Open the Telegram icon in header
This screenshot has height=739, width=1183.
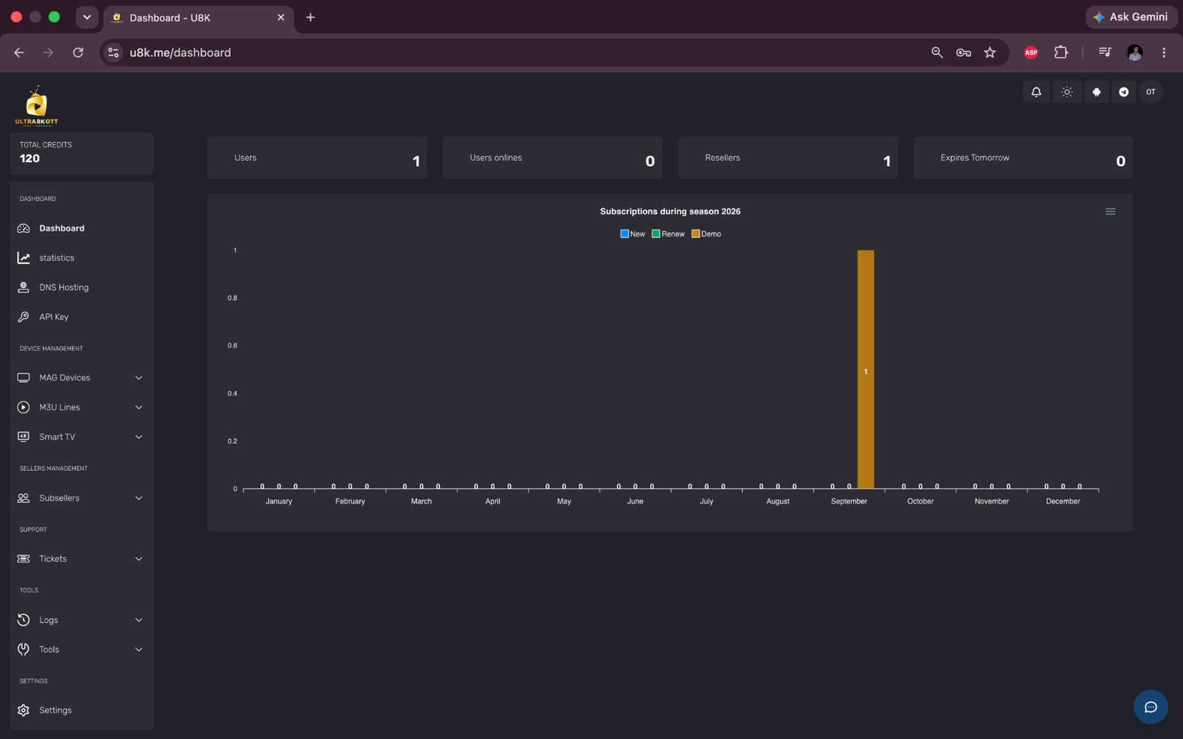1124,92
